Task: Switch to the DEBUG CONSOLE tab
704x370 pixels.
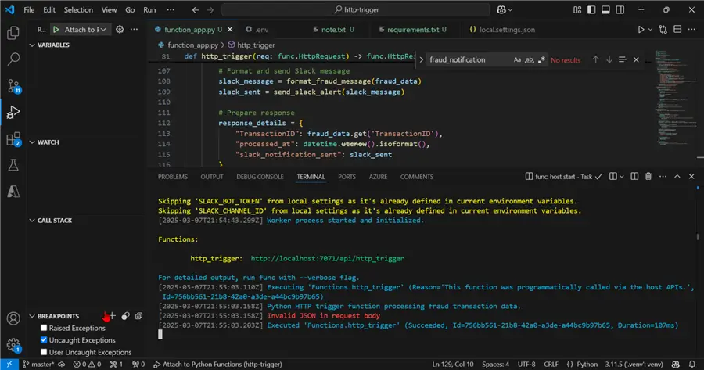Action: click(x=260, y=177)
